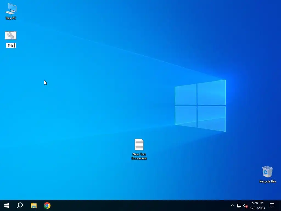Open the muted volume tray icon
281x211 pixels.
(245, 206)
